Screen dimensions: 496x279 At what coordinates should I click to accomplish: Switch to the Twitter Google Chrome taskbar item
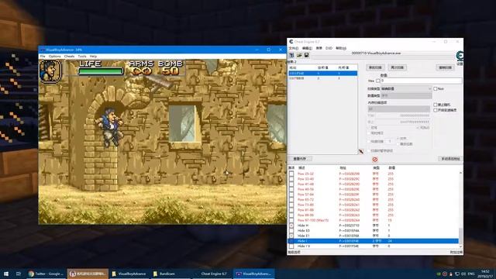click(46, 274)
